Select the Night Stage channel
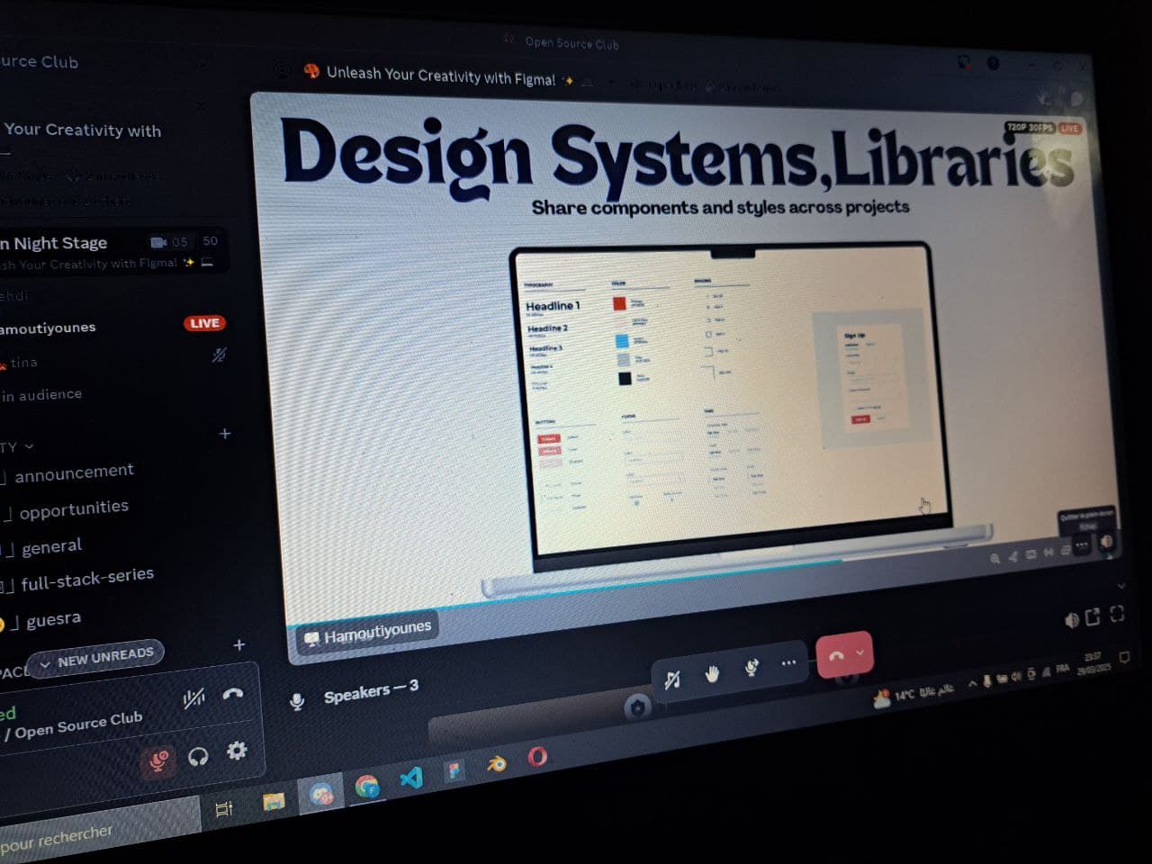The height and width of the screenshot is (864, 1152). [x=112, y=252]
